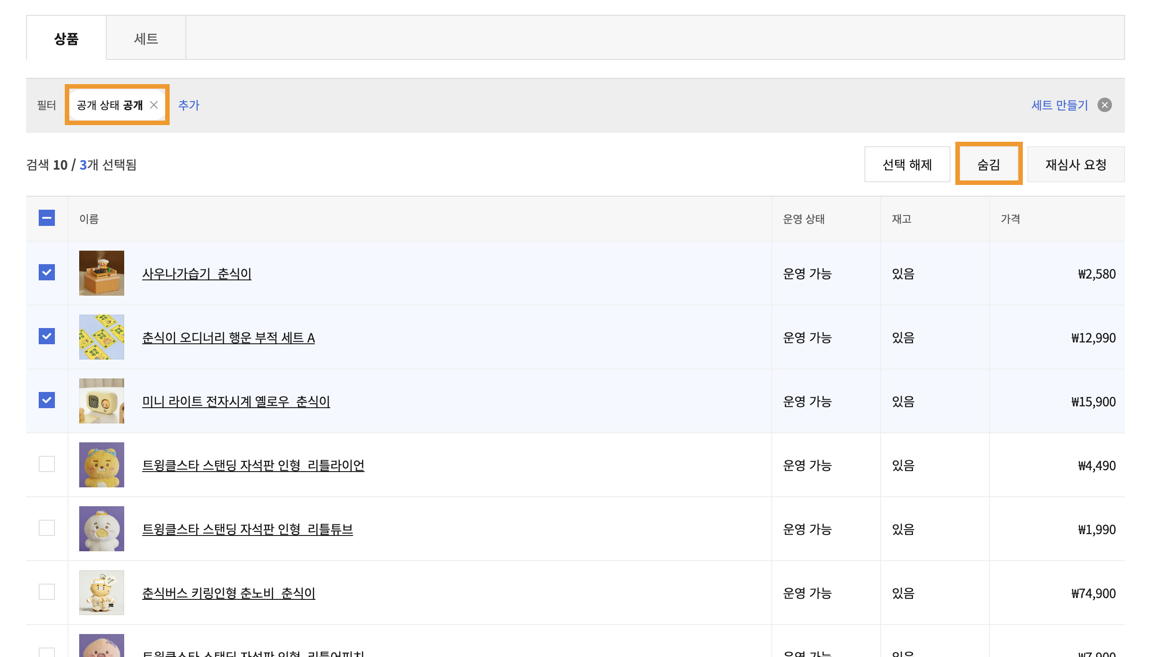Select the 상품 tab
The width and height of the screenshot is (1152, 657).
pos(66,38)
